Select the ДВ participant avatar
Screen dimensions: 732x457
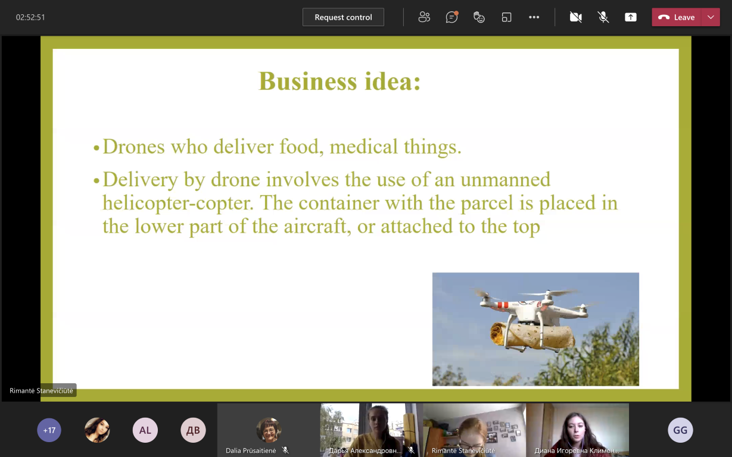[194, 430]
